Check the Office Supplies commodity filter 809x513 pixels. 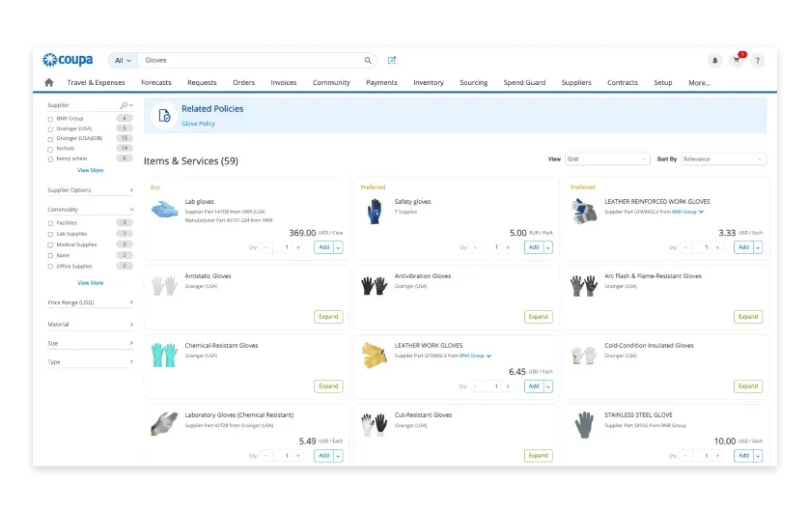(50, 267)
